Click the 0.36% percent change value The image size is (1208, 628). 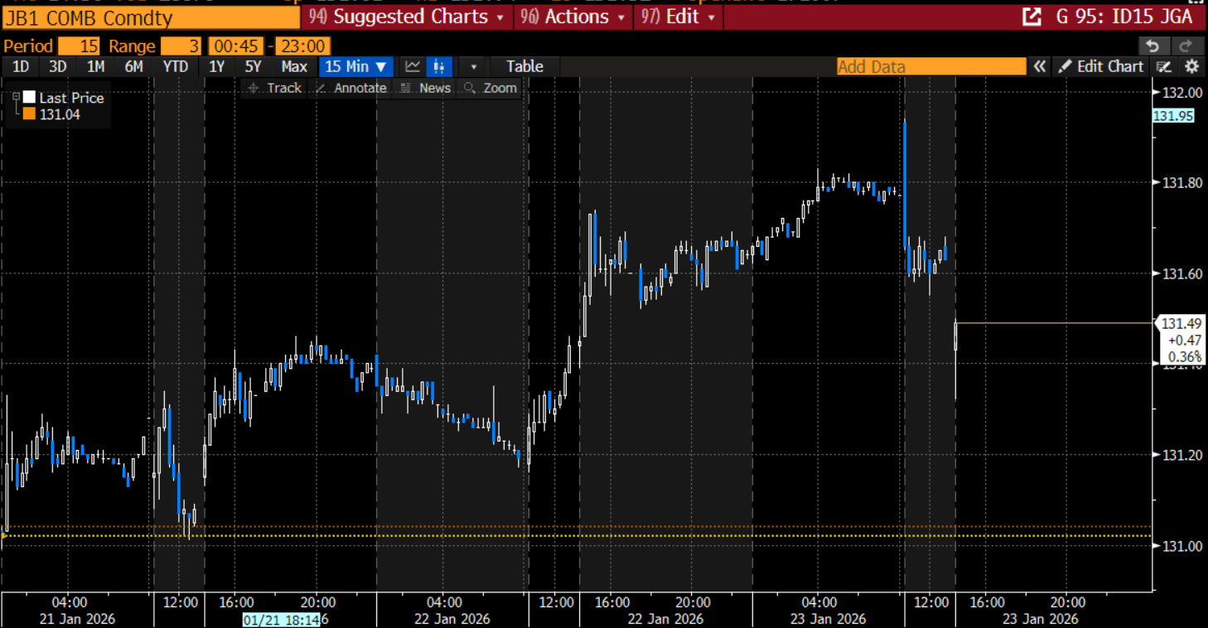1186,357
